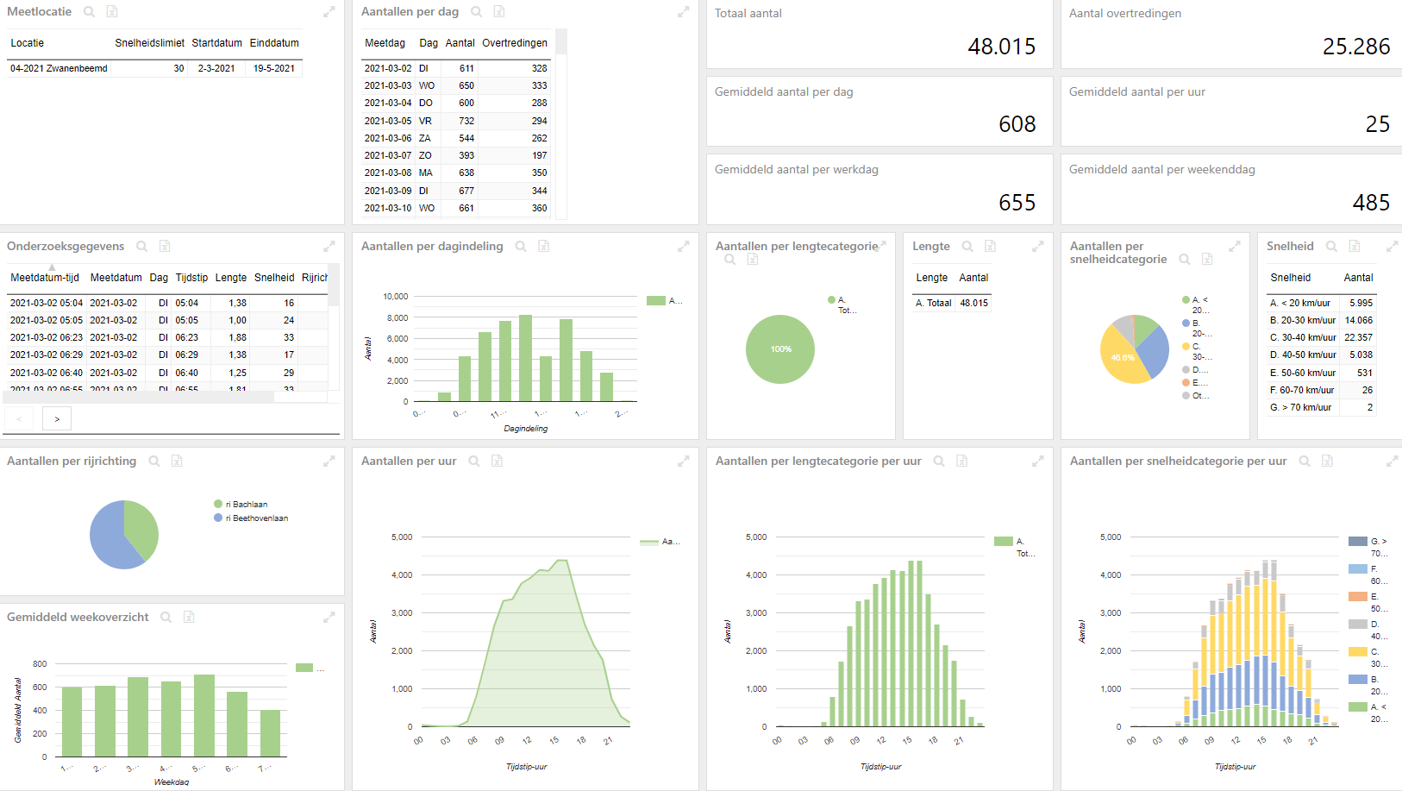This screenshot has width=1402, height=791.
Task: Select 'C. 30-40 km/uur' row in Snelheid
Action: tap(1321, 337)
